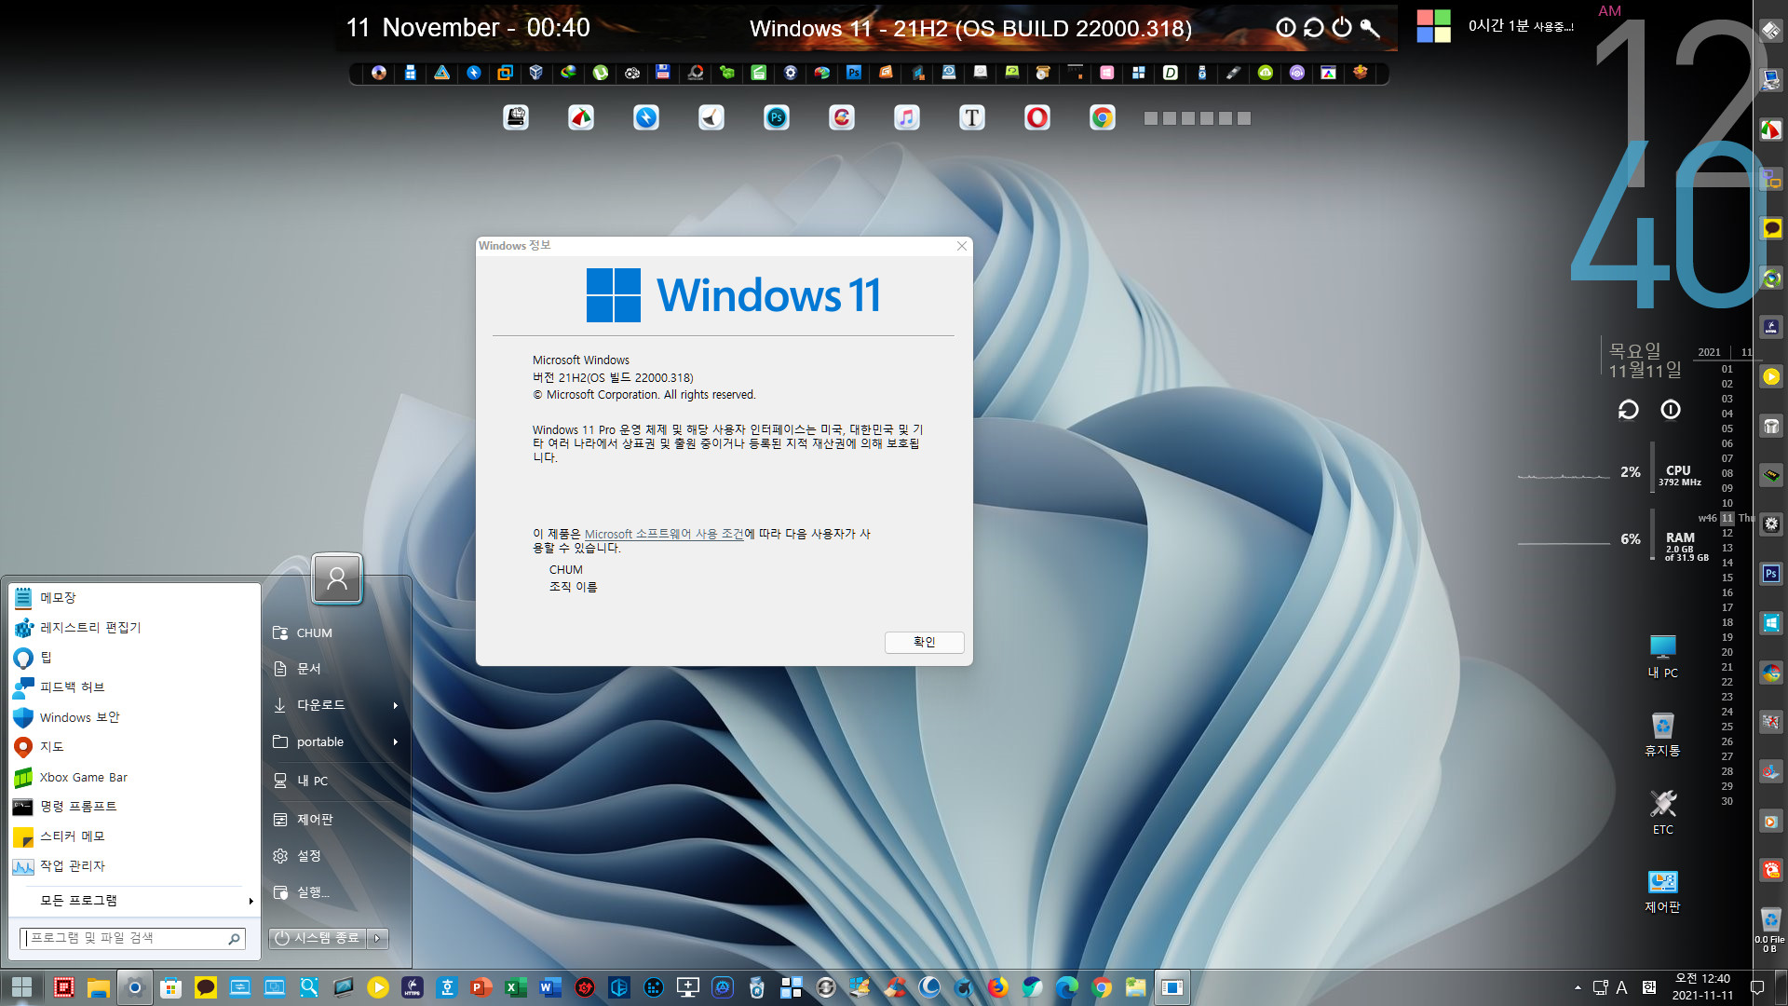The image size is (1788, 1006).
Task: Launch PowerPoint from the taskbar
Action: coord(481,987)
